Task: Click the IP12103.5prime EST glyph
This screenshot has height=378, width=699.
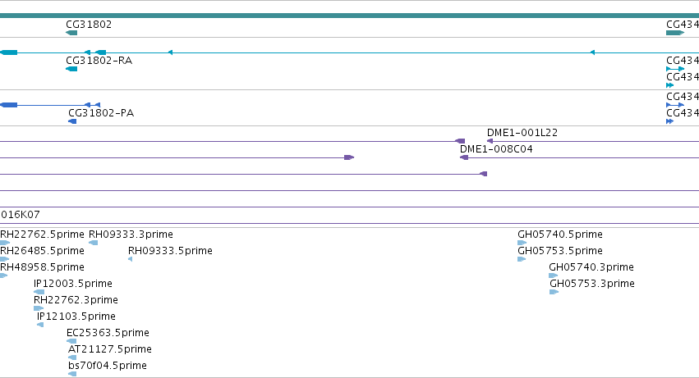Action: (40, 325)
